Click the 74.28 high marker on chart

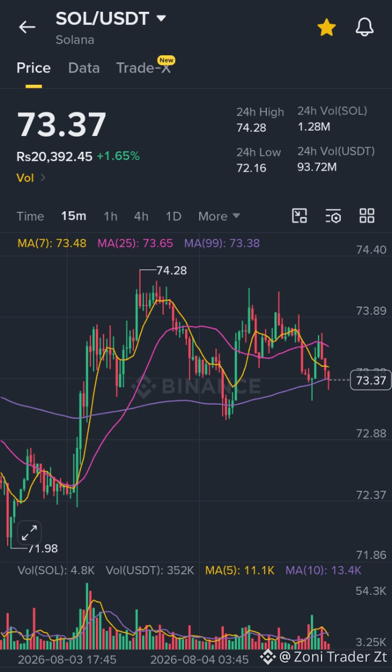(x=172, y=271)
